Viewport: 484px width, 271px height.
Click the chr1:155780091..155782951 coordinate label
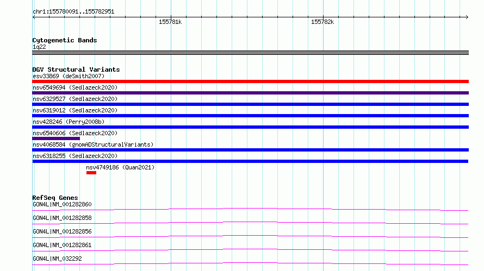[73, 11]
